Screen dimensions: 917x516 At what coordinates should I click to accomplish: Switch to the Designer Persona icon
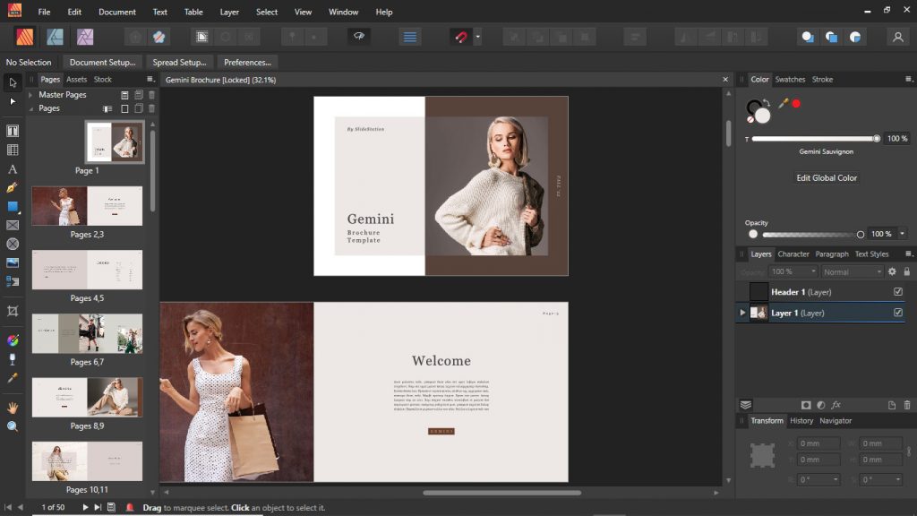click(x=56, y=37)
